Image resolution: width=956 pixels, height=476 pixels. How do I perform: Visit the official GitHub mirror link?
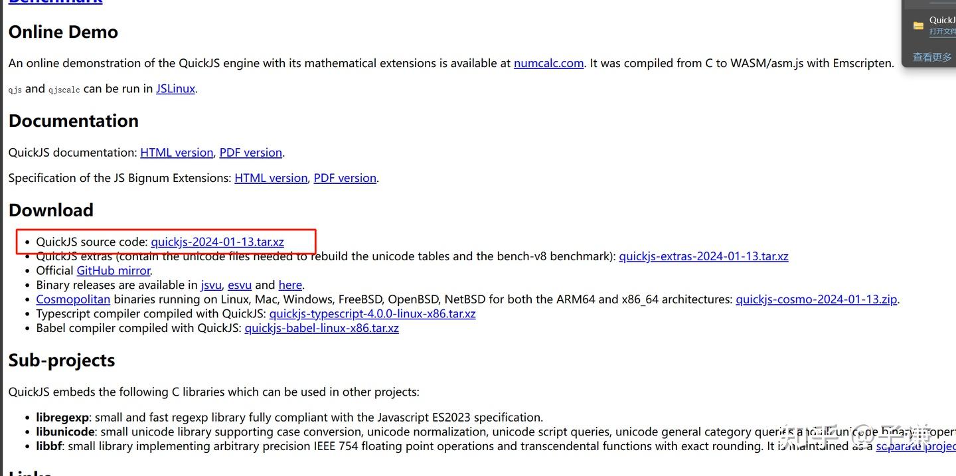point(114,270)
